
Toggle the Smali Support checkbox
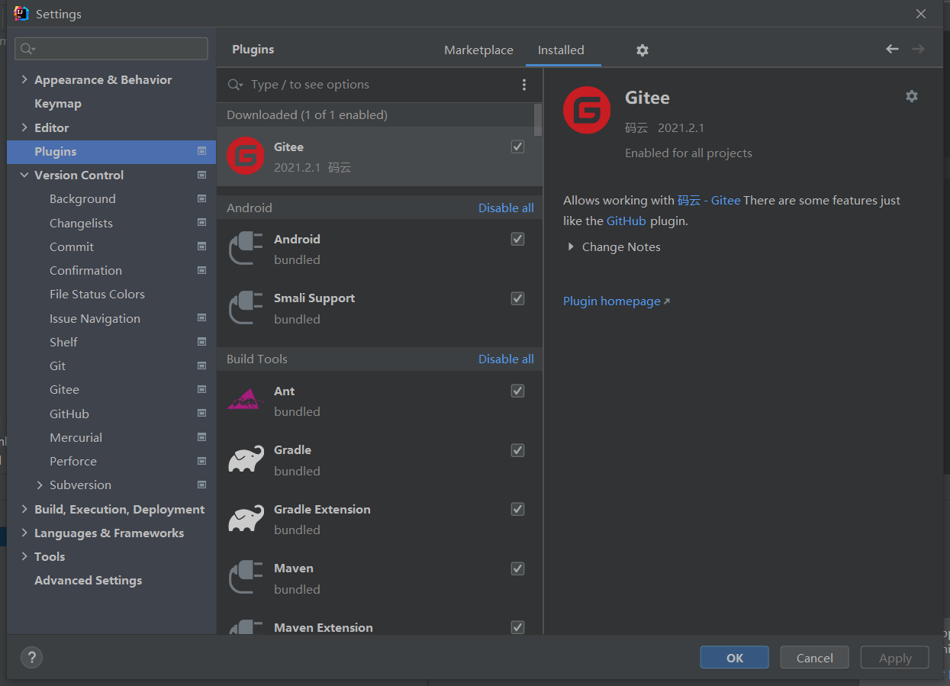pyautogui.click(x=517, y=298)
